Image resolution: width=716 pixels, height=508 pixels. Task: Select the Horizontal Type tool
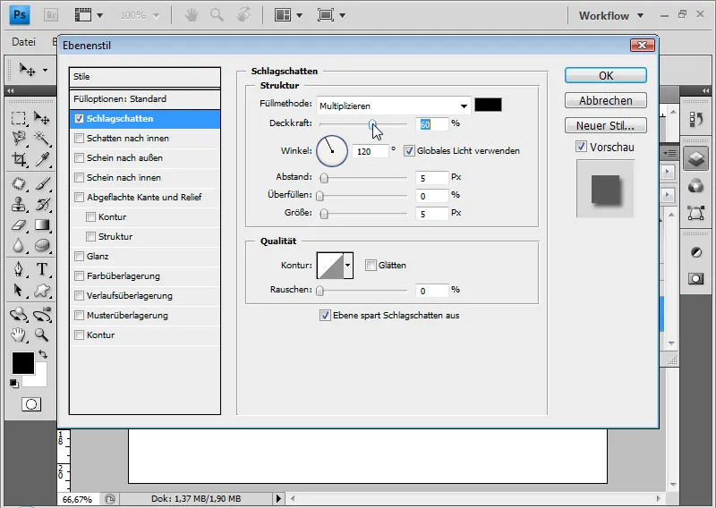click(x=41, y=269)
